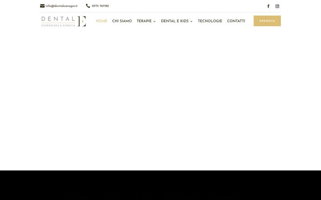This screenshot has height=200, width=321.
Task: Open the Tecnologie page
Action: [210, 21]
